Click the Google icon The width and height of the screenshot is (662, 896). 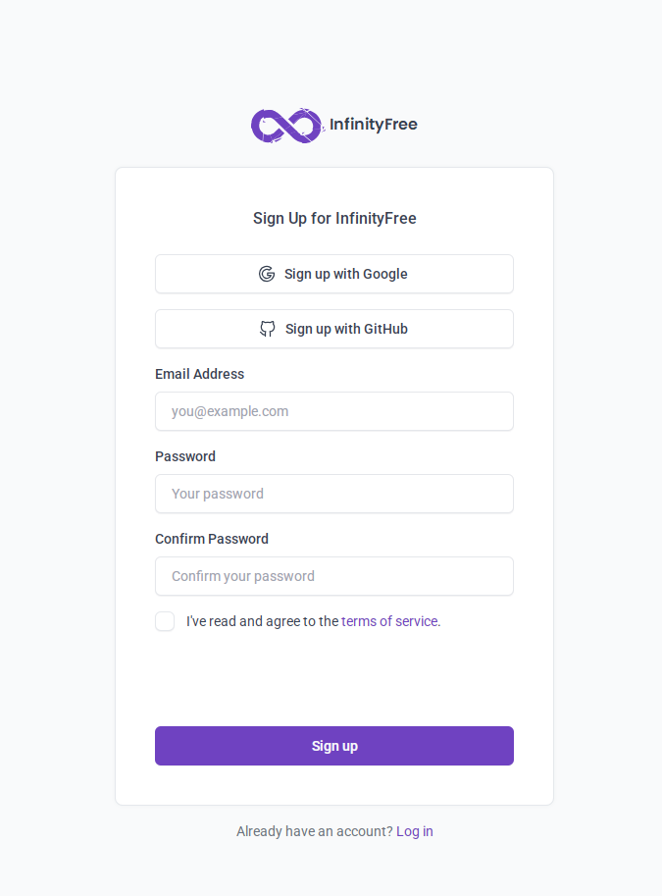[x=267, y=274]
